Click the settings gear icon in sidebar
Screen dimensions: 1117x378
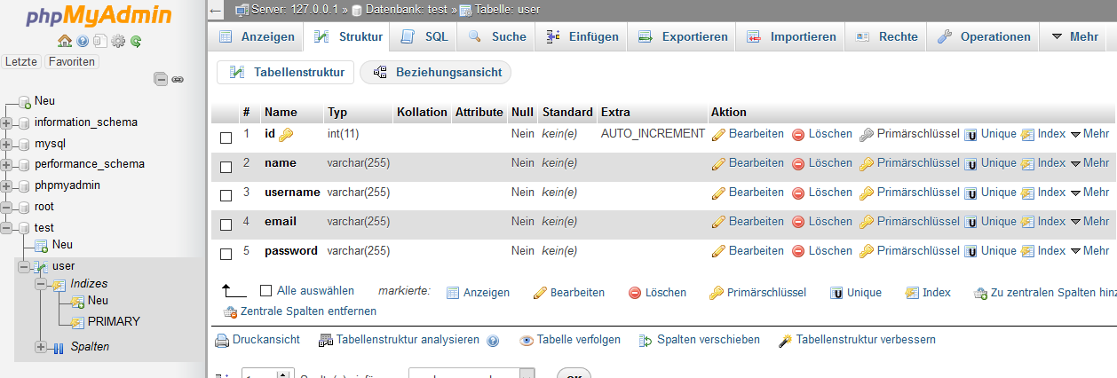click(118, 41)
